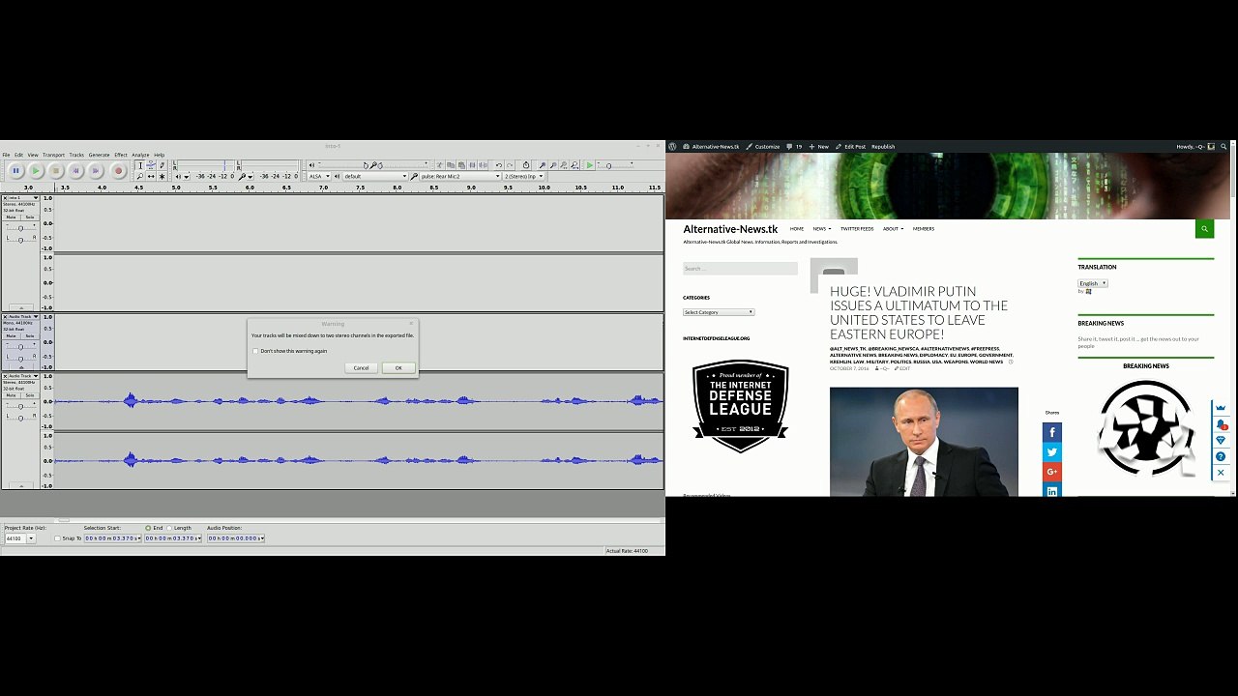Image resolution: width=1238 pixels, height=696 pixels.
Task: Click the Cut icon in edit toolbar
Action: pyautogui.click(x=440, y=165)
